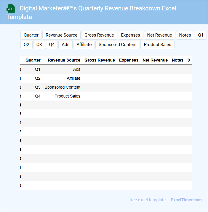Image resolution: width=208 pixels, height=212 pixels.
Task: Click the green XLS file icon
Action: [x=11, y=9]
